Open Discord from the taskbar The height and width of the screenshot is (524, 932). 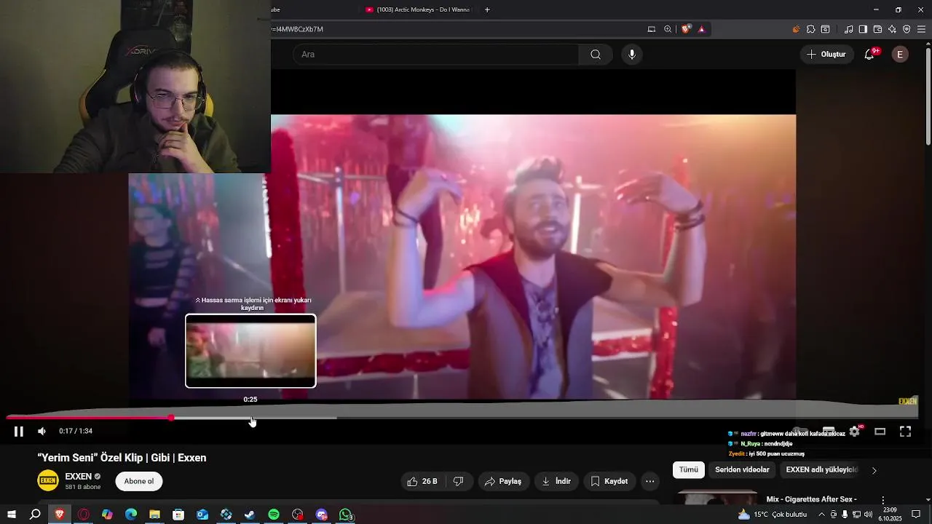point(322,515)
